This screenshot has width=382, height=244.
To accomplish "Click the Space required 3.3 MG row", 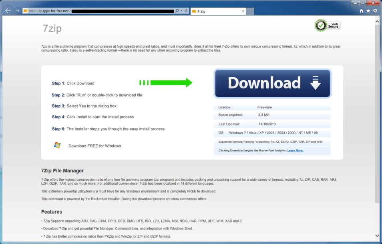I will (x=272, y=115).
